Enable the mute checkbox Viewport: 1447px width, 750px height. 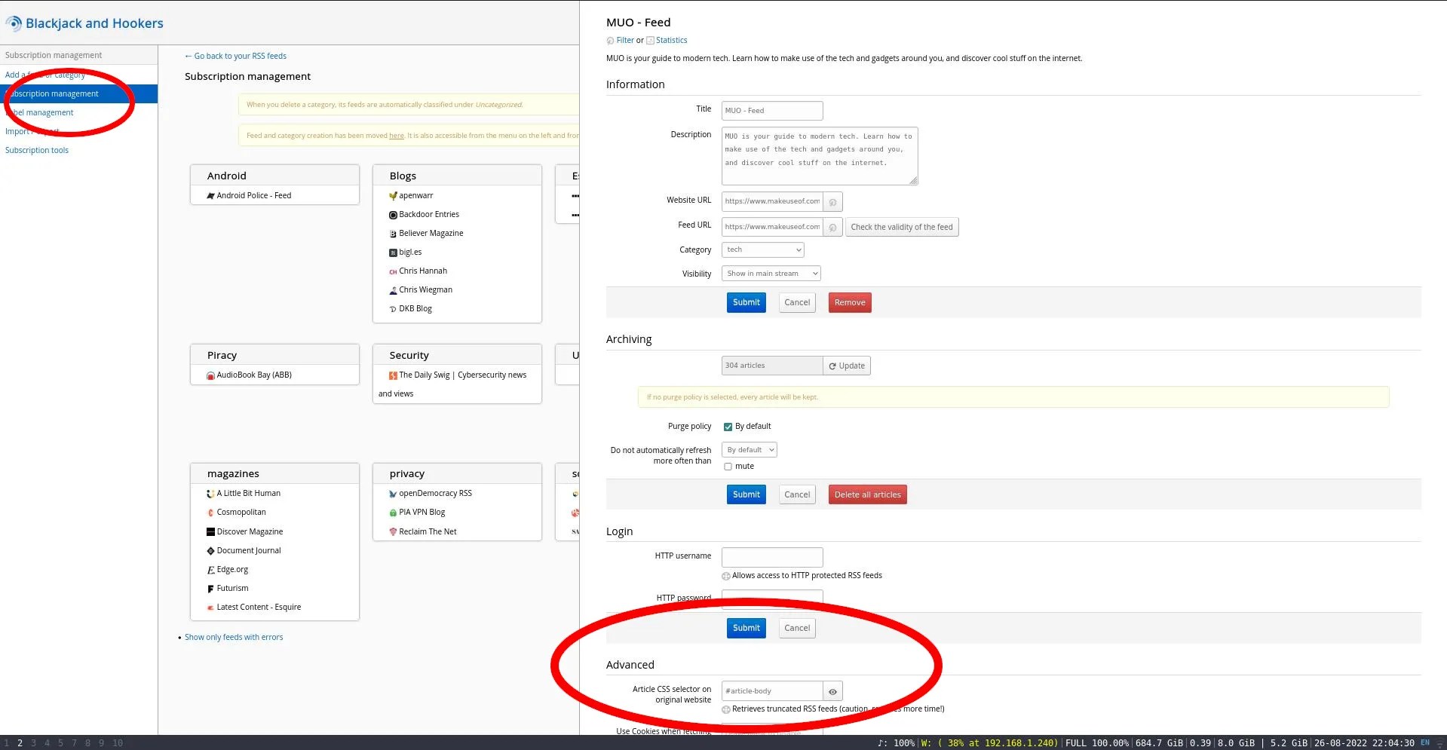(728, 466)
